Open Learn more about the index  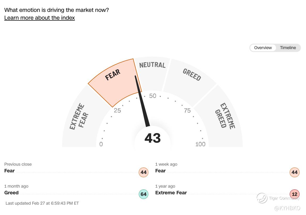[40, 18]
